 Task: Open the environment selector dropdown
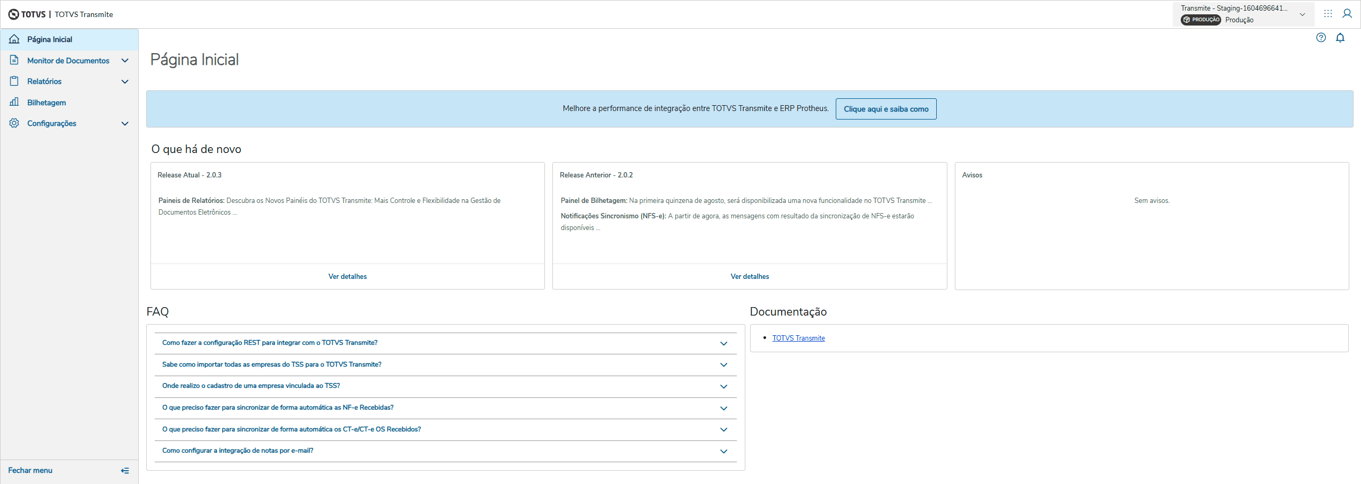pos(1302,14)
